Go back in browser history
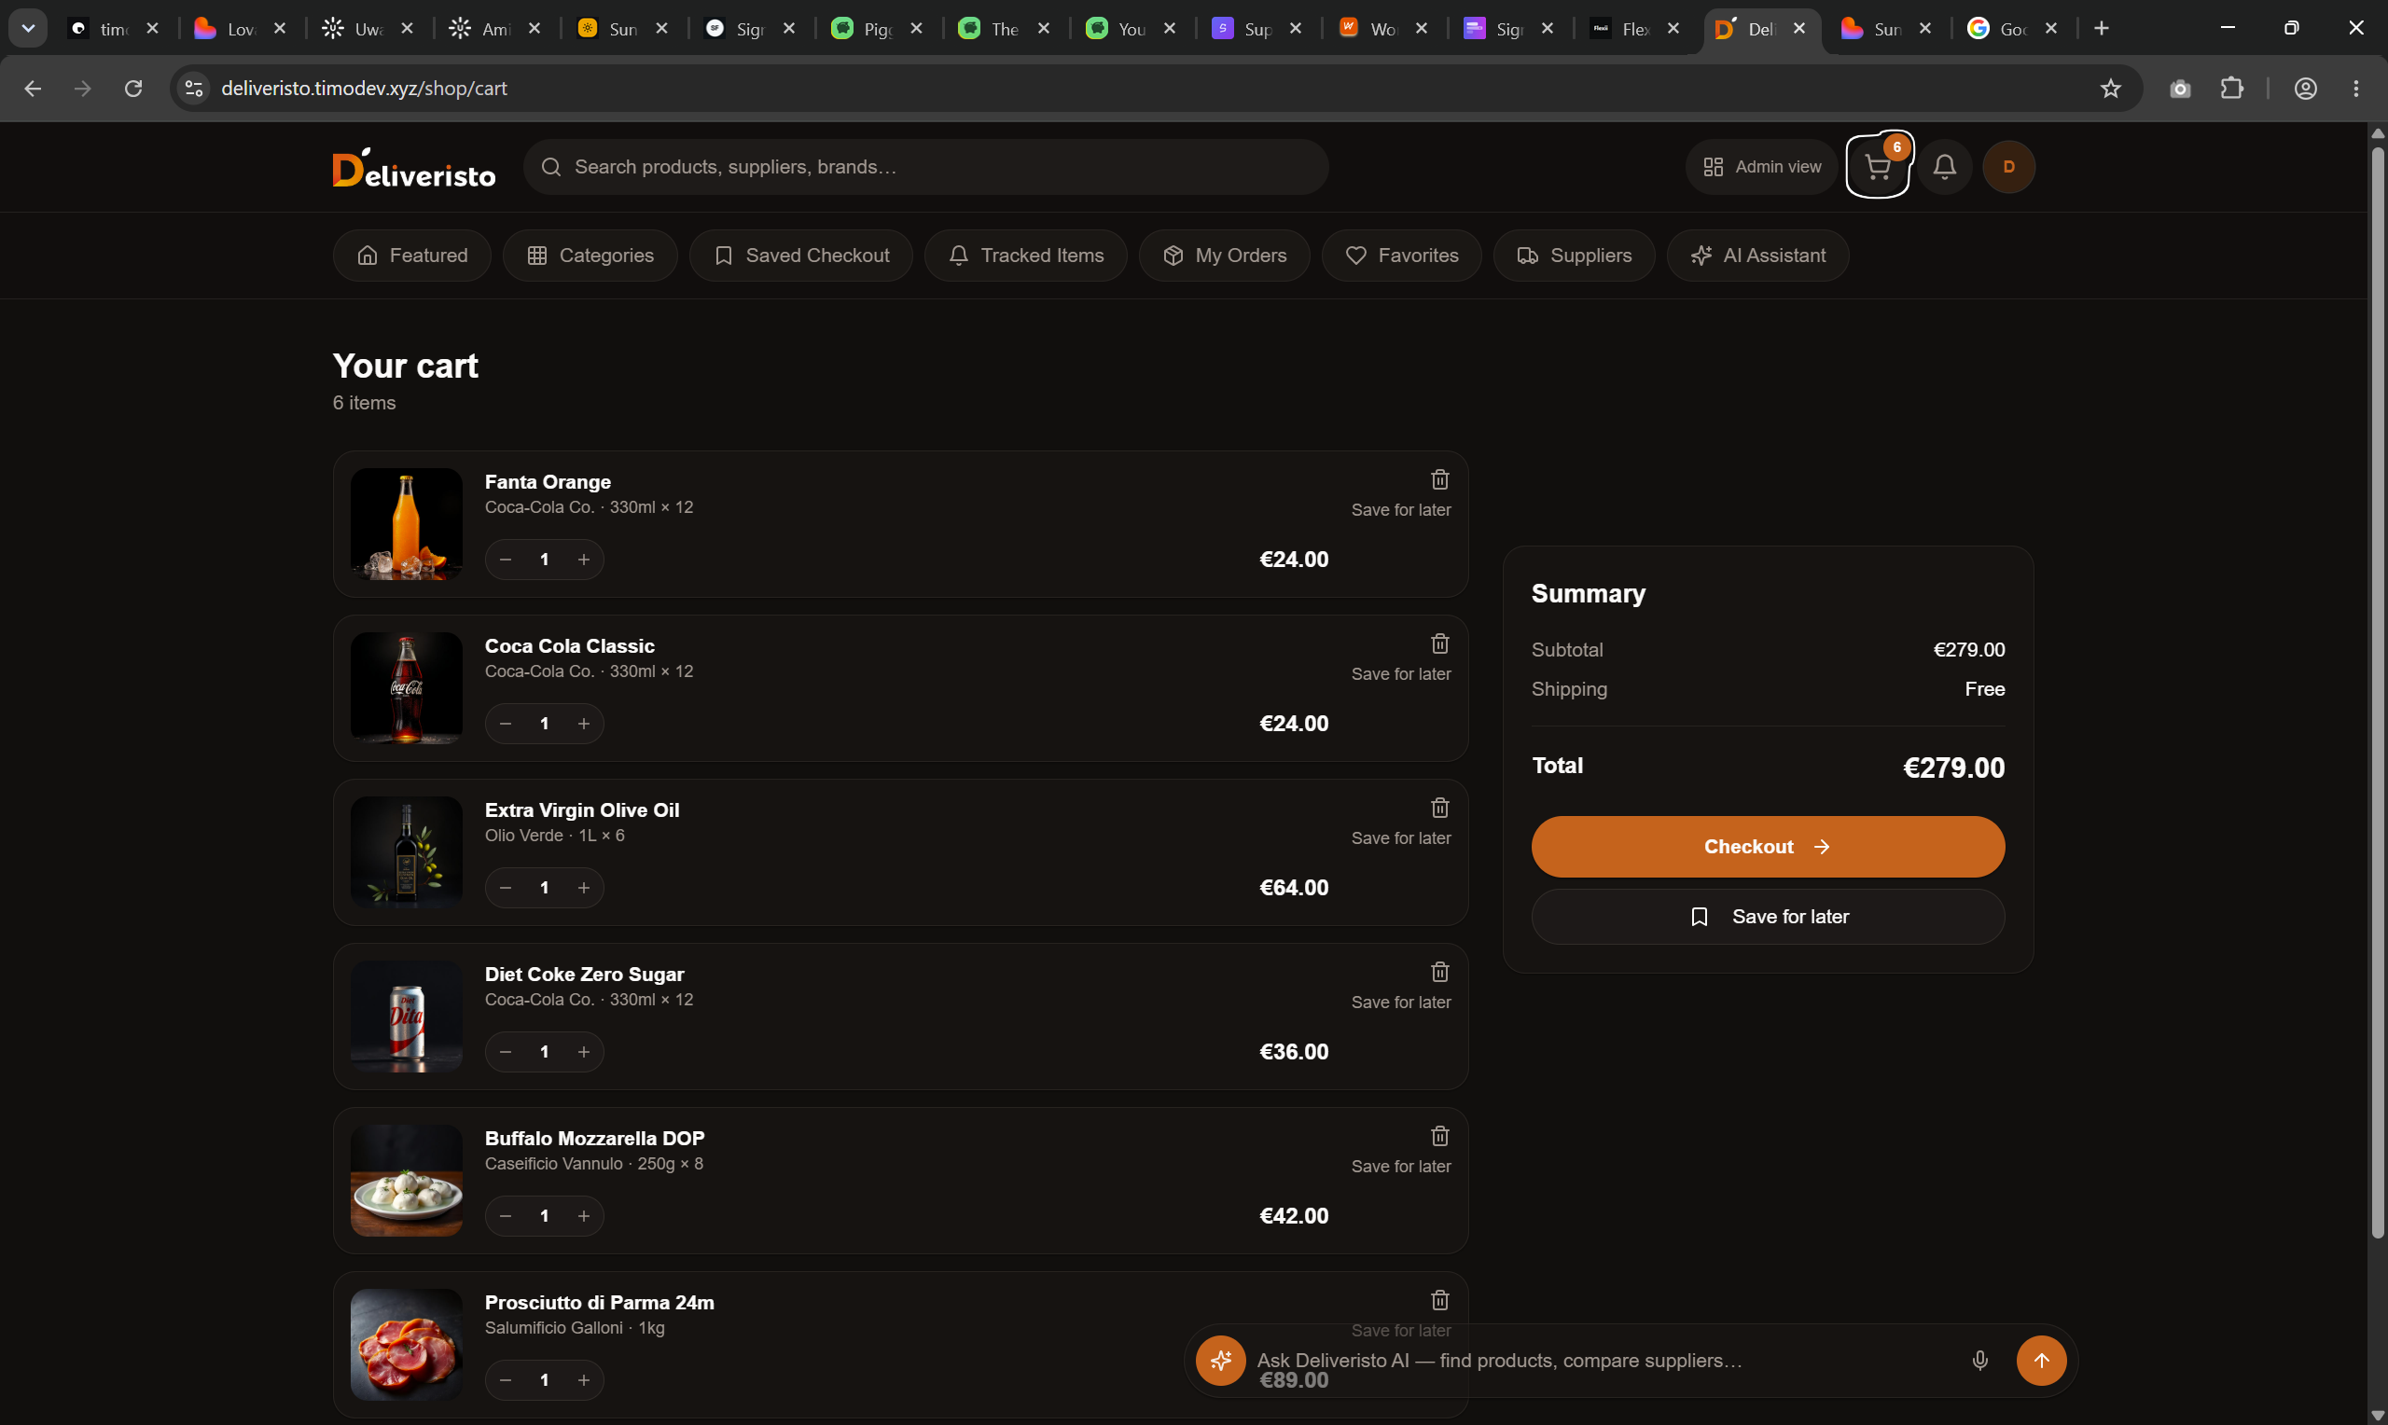Viewport: 2388px width, 1425px height. coord(33,89)
